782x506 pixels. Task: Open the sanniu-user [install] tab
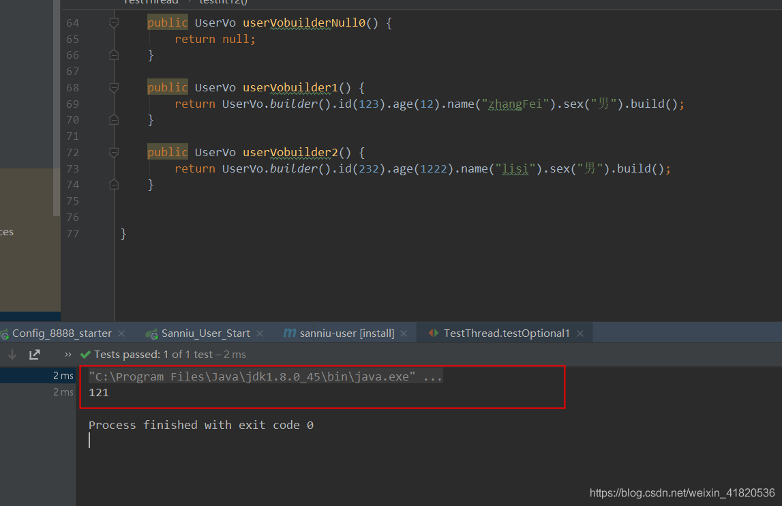click(x=347, y=333)
